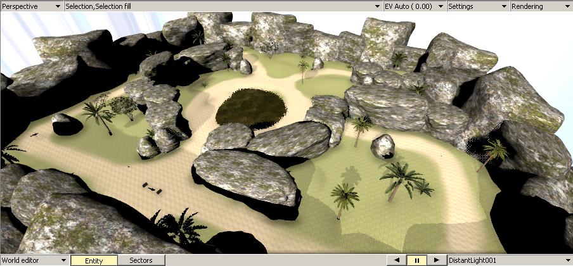This screenshot has width=573, height=266.
Task: Click the small round boulder near the sand path
Action: click(x=383, y=146)
